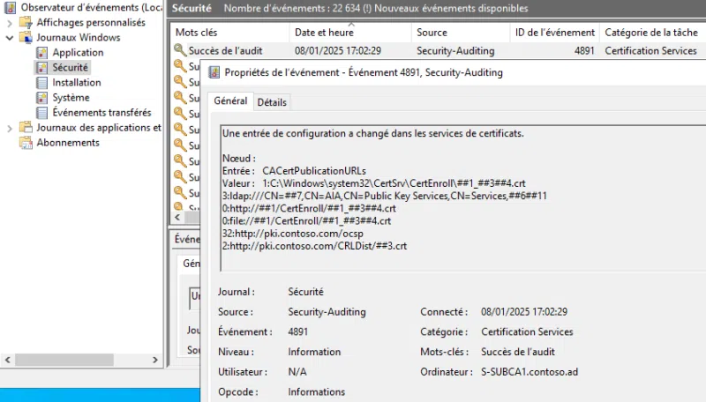Screen dimensions: 706x402
Task: Sort by ID de l'événement column
Action: click(x=555, y=33)
